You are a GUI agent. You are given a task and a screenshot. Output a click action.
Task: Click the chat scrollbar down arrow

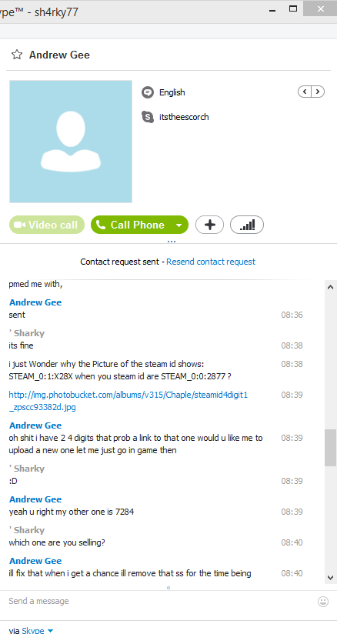(331, 577)
